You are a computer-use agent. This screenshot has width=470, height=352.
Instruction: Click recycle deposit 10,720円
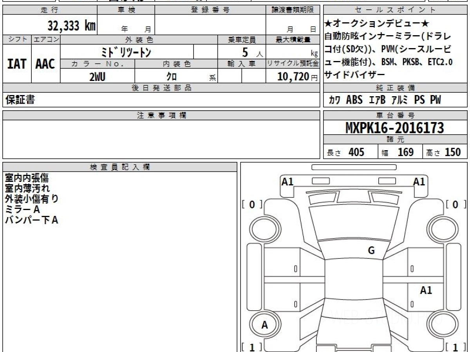pyautogui.click(x=298, y=77)
